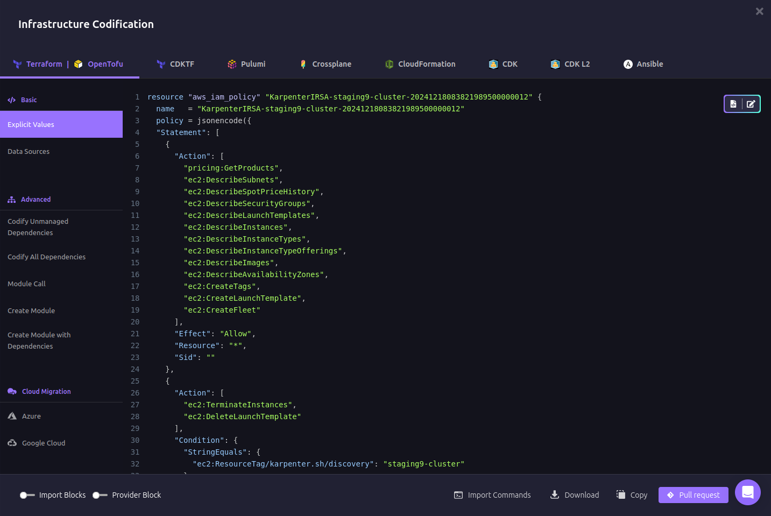Click the Import Commands terminal icon
This screenshot has width=771, height=516.
(458, 495)
